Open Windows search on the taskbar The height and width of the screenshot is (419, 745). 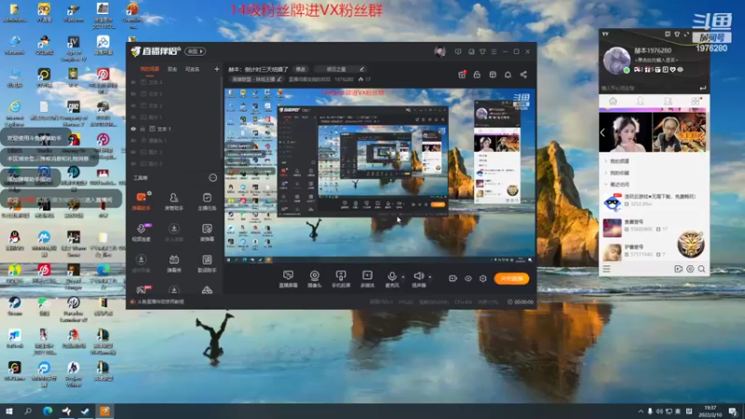(28, 411)
